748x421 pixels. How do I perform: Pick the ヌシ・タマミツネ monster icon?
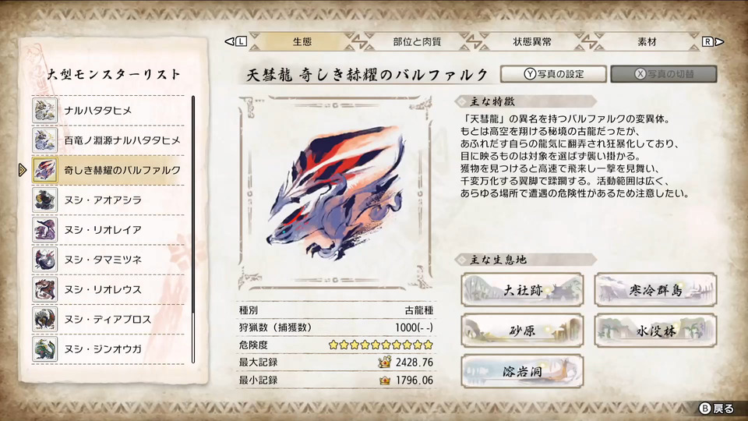(45, 259)
